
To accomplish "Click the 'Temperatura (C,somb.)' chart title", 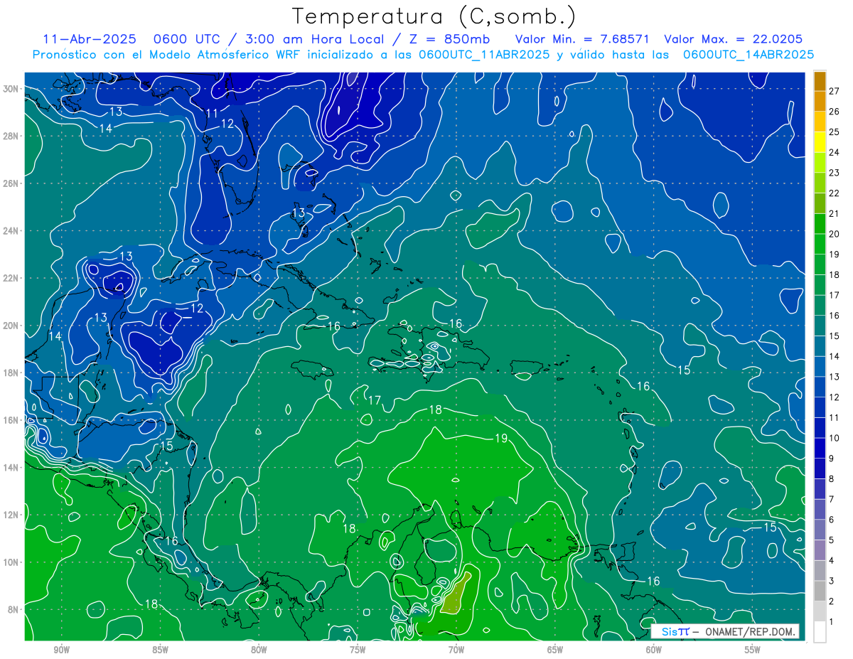I will pos(434,16).
